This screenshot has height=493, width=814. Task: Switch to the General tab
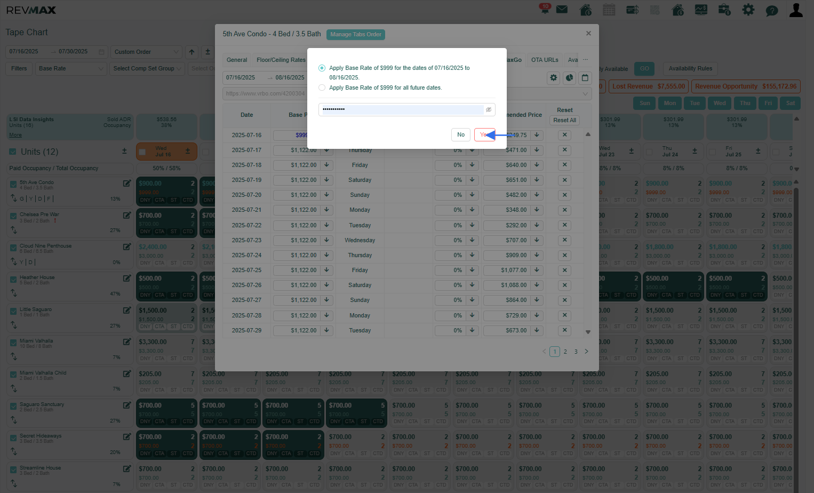pyautogui.click(x=237, y=60)
